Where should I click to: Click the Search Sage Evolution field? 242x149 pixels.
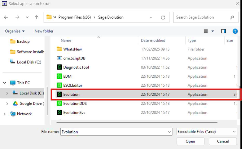point(201,17)
